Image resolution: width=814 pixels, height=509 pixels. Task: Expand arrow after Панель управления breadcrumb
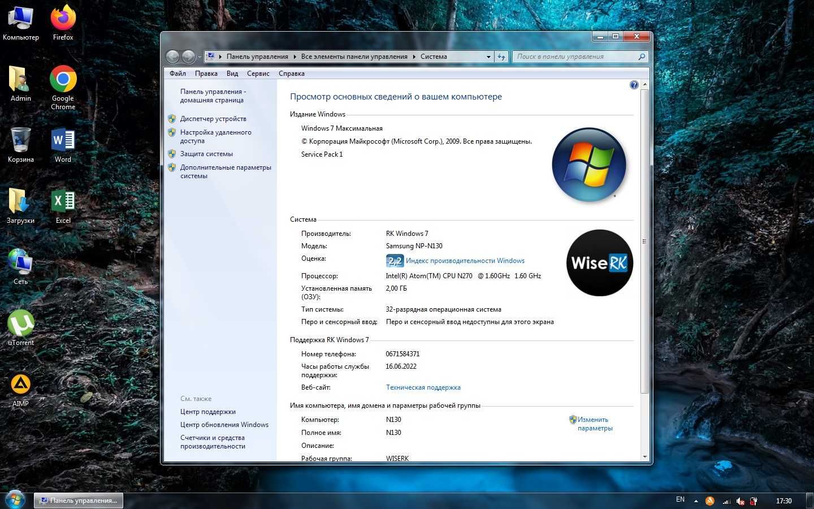[295, 57]
